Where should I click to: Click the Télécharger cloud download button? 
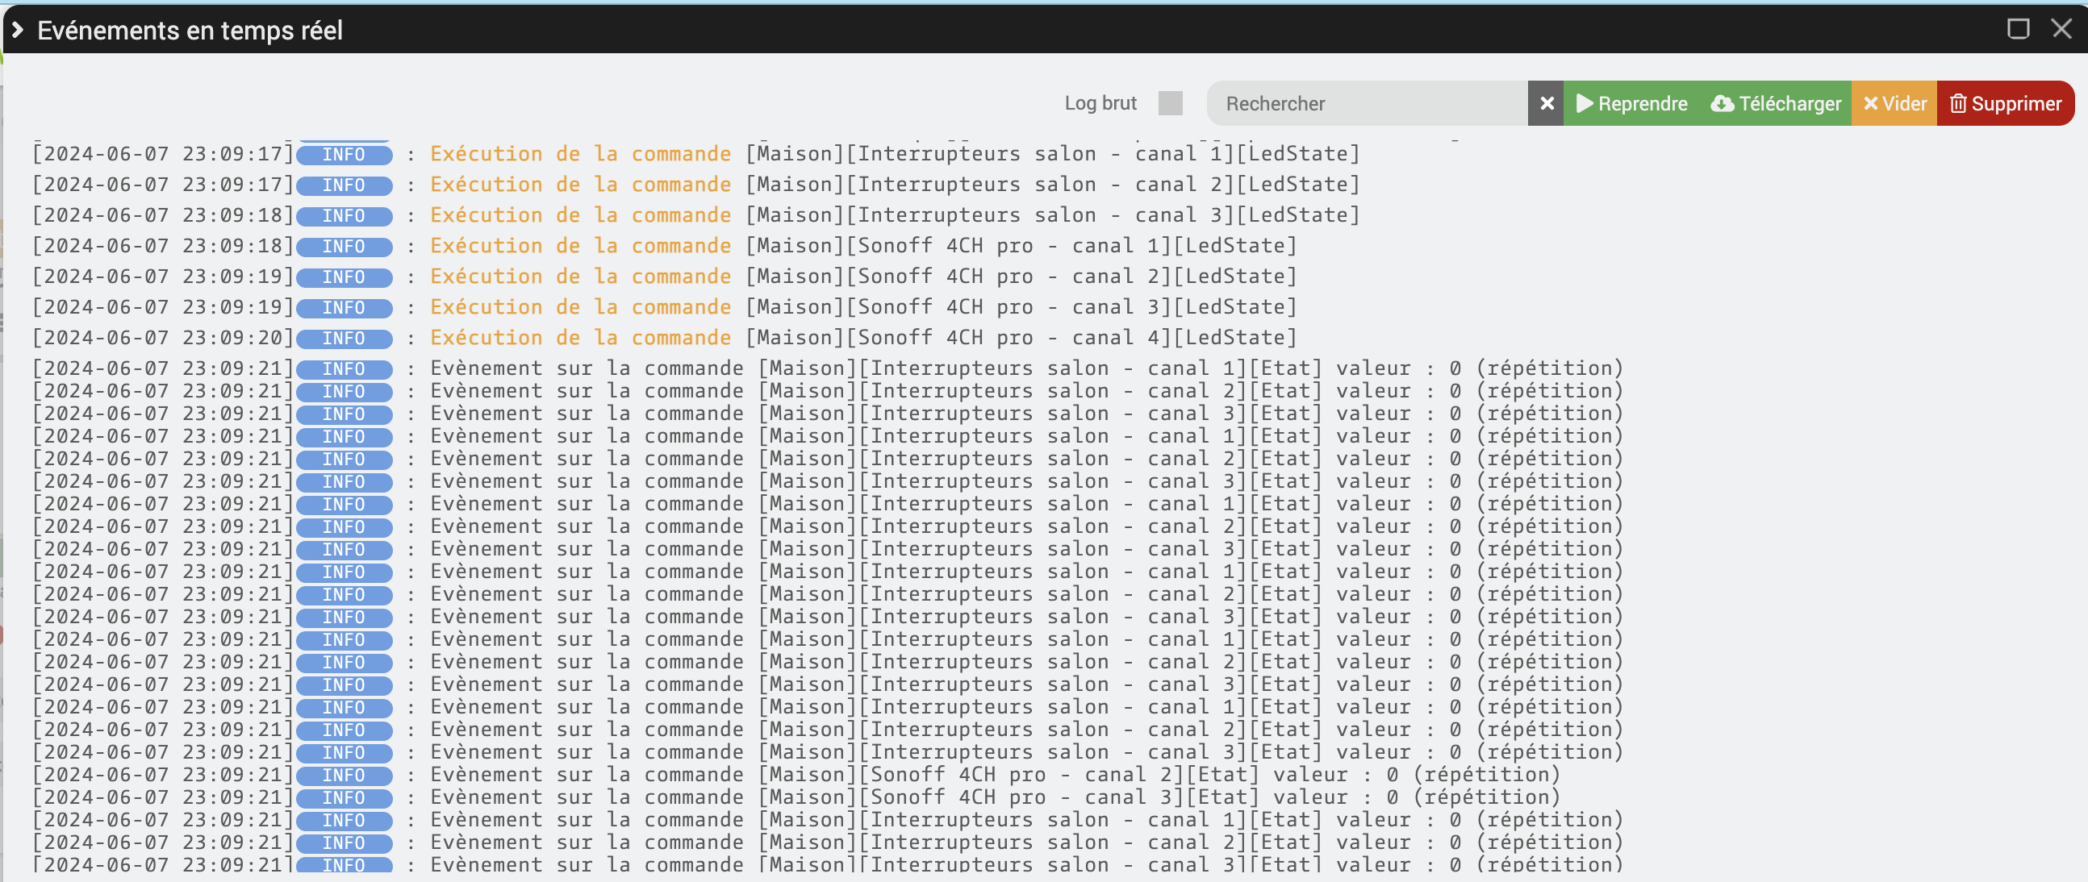(x=1775, y=104)
